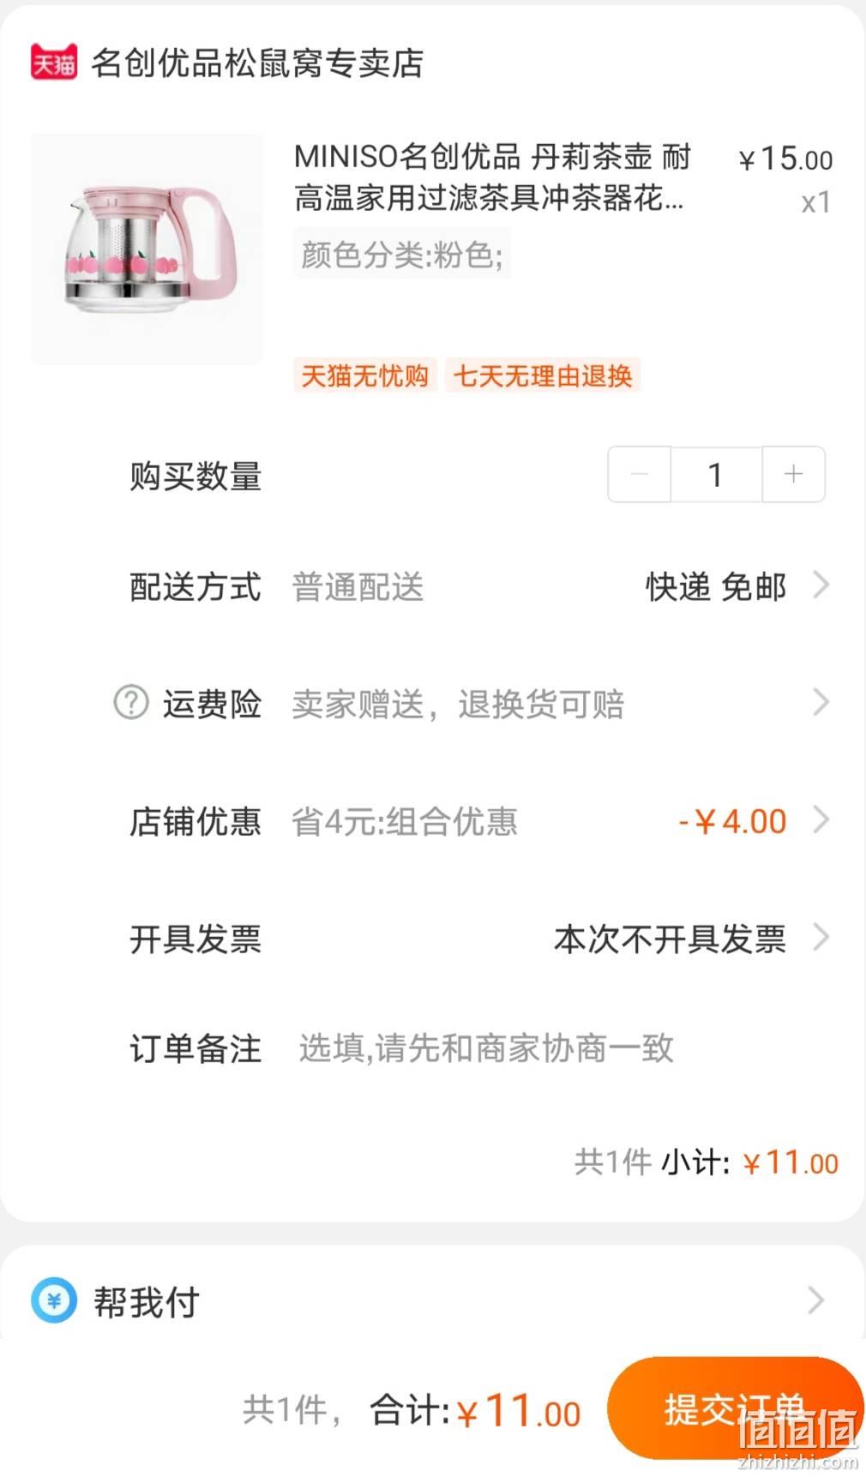Image resolution: width=866 pixels, height=1477 pixels.
Task: Expand delivery method 快递 免邮 chevron
Action: (x=821, y=586)
